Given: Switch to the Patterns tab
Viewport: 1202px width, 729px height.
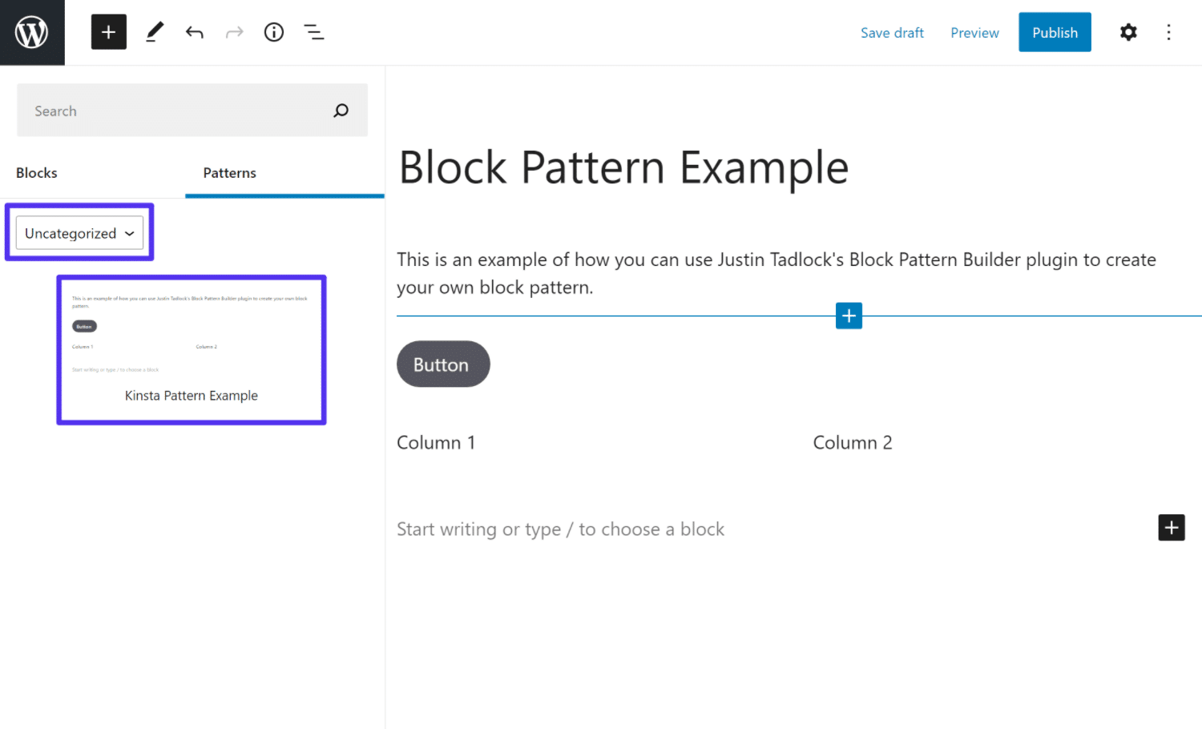Looking at the screenshot, I should 229,172.
